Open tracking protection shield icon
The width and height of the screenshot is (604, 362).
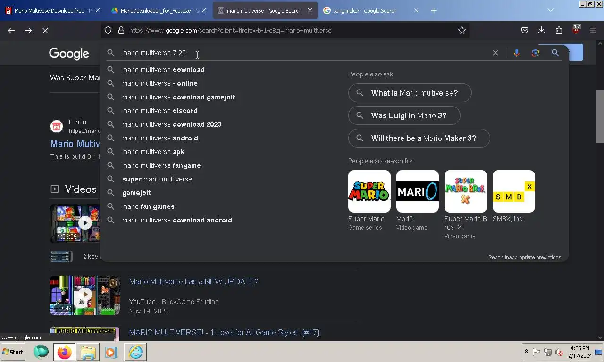coord(108,30)
